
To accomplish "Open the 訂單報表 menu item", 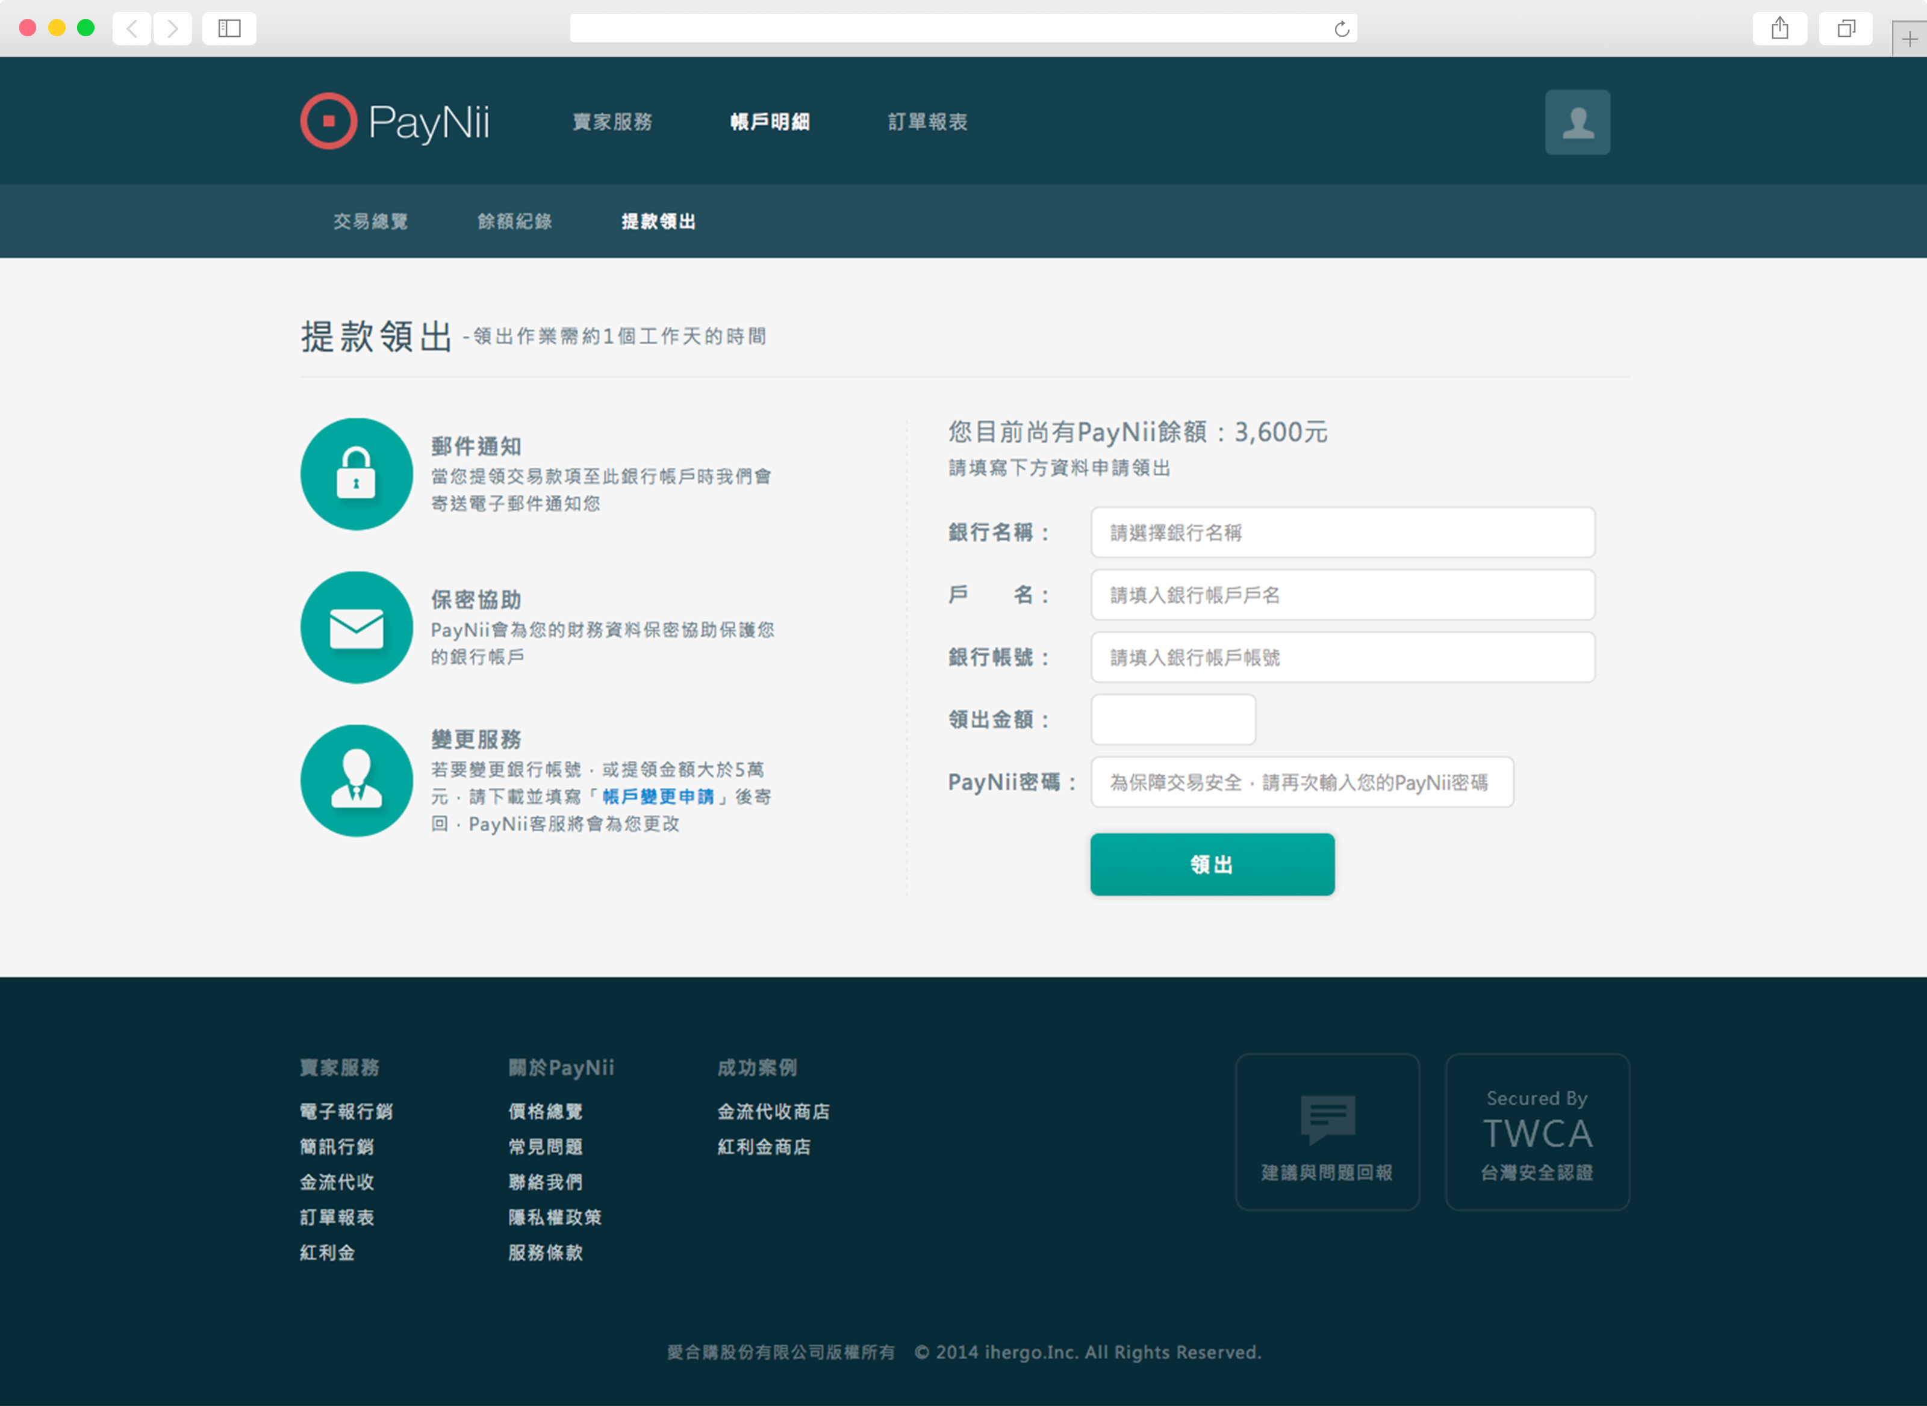I will tap(927, 123).
